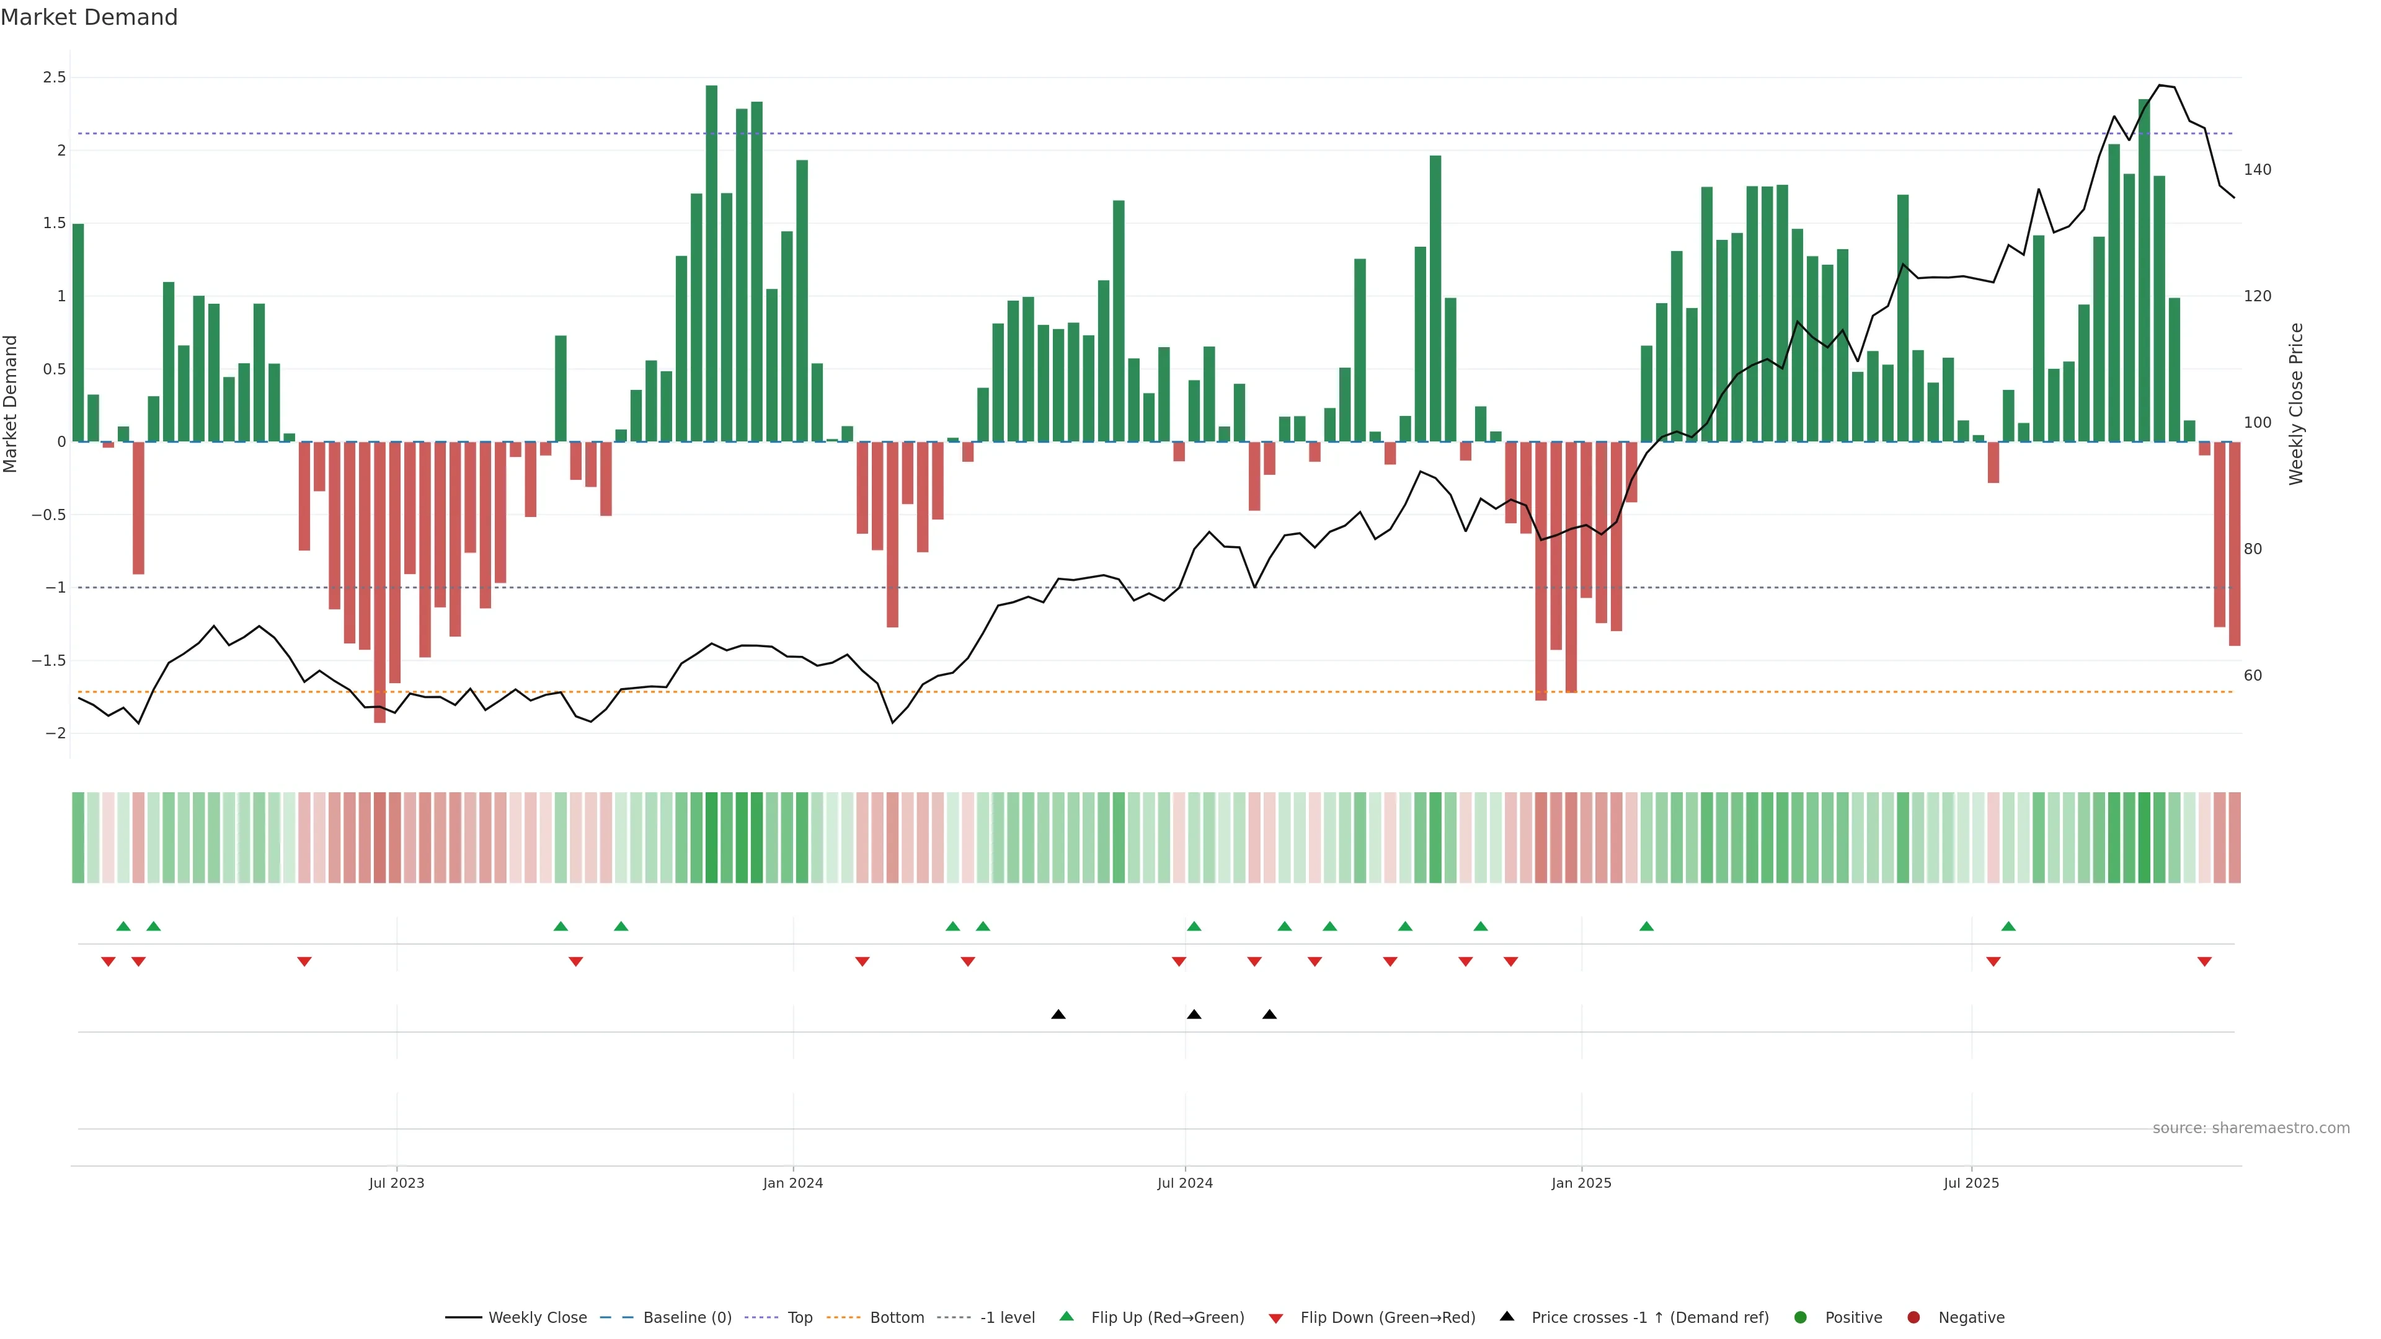Click the Market Demand y-axis title

11,404
